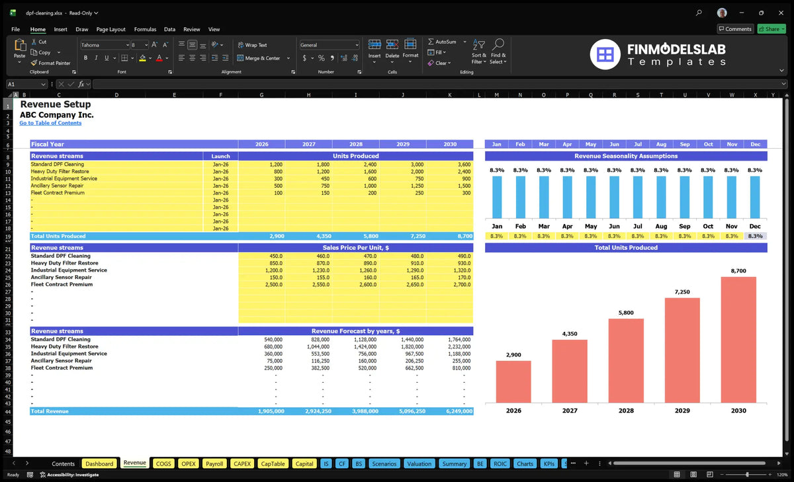Expand the Clear dropdown in Editing group
The width and height of the screenshot is (794, 482).
(x=449, y=63)
